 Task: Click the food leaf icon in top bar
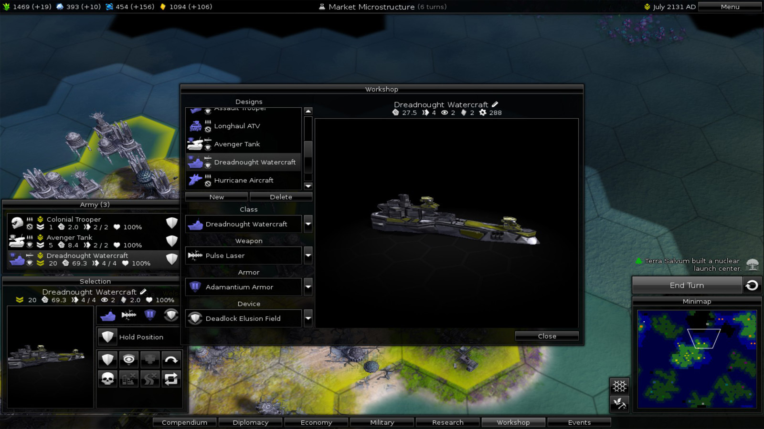[6, 7]
